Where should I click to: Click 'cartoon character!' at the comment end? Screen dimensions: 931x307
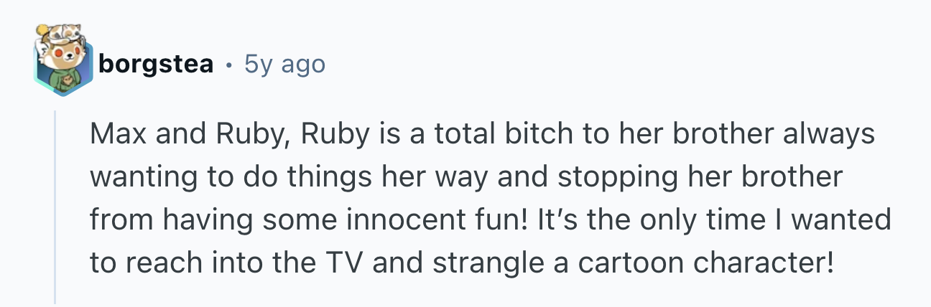tap(706, 263)
